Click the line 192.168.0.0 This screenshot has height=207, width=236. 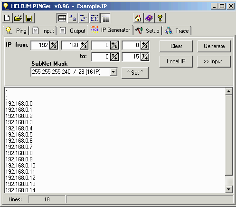coord(19,104)
